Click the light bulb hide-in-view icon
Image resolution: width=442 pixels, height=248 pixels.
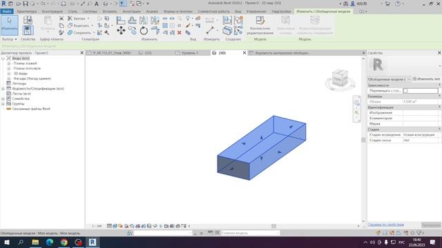(x=188, y=19)
